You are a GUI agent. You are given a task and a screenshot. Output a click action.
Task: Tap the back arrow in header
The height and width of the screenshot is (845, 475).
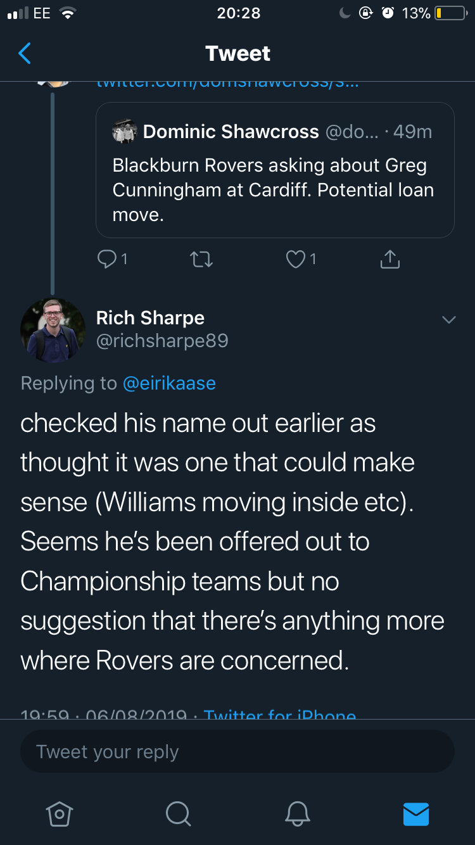coord(25,54)
